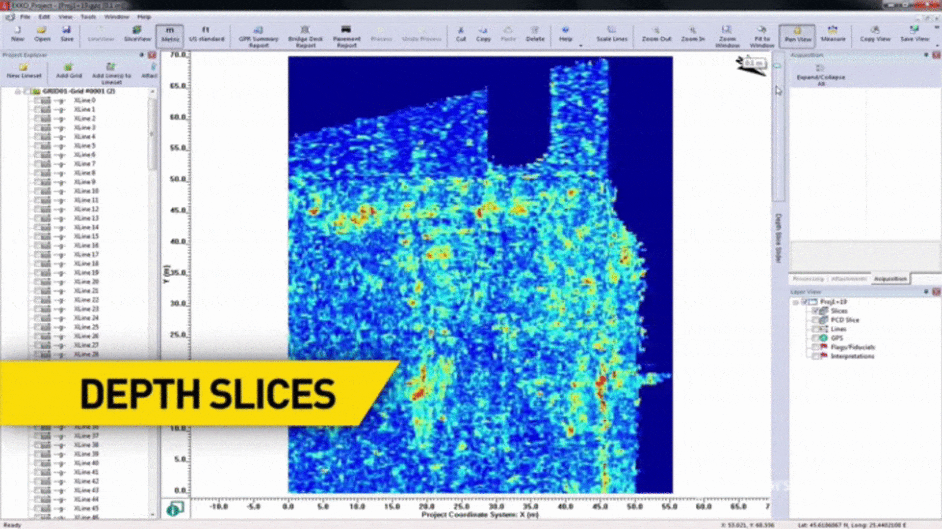Activate the Zoom Window tool
The height and width of the screenshot is (529, 942).
727,37
